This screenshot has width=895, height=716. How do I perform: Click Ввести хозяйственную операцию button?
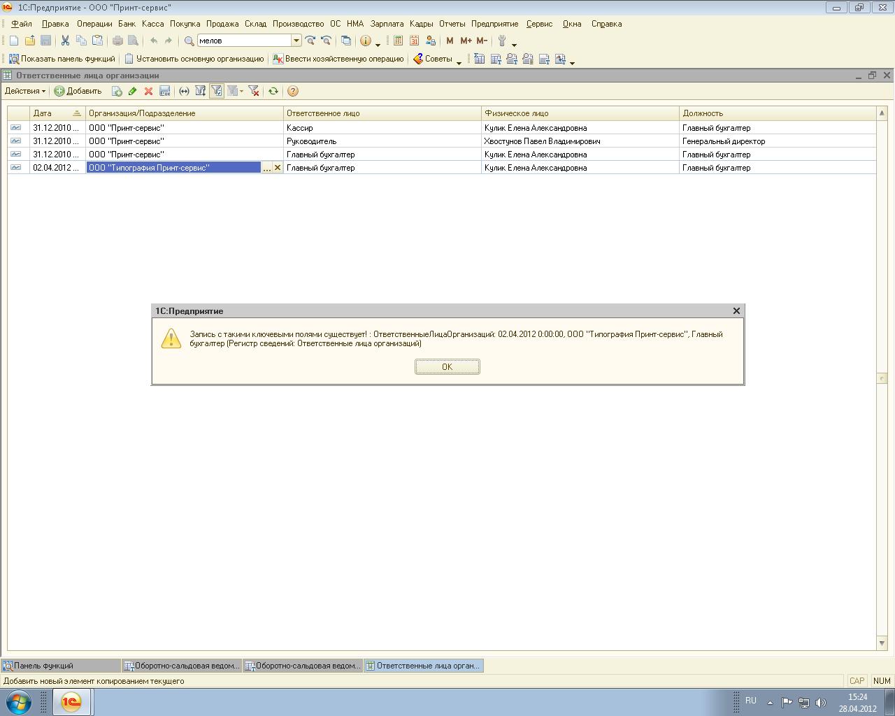pyautogui.click(x=338, y=59)
